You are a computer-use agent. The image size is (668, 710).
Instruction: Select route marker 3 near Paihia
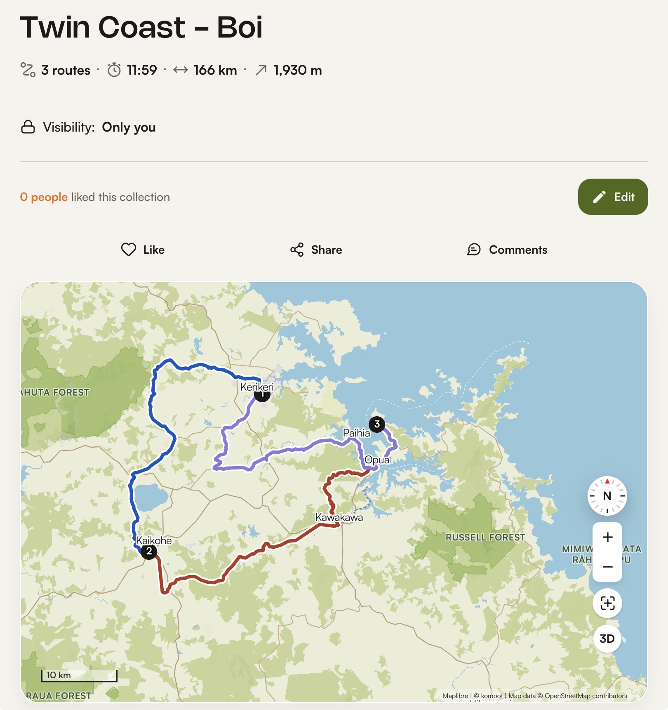pos(377,424)
